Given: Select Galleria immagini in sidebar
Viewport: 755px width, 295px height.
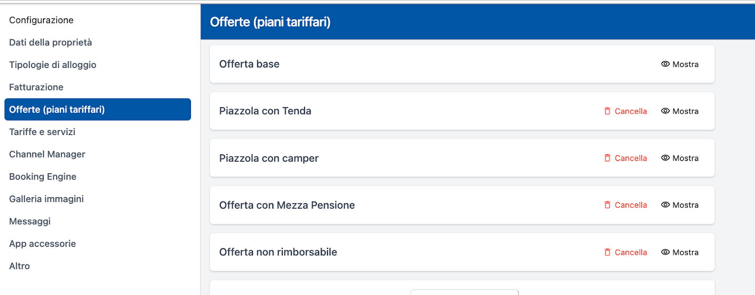Looking at the screenshot, I should (46, 199).
